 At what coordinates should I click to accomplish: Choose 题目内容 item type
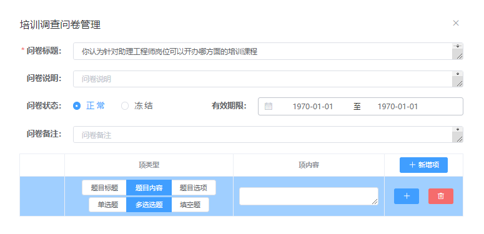(x=149, y=188)
